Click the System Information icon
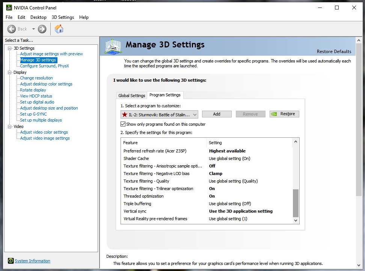 pos(11,261)
